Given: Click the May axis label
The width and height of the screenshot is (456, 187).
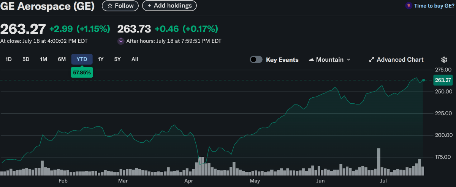Looking at the screenshot, I should 255,181.
